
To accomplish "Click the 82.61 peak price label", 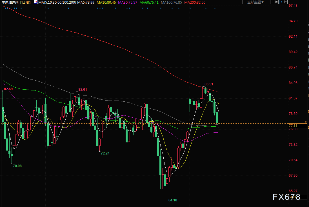I will (83, 90).
